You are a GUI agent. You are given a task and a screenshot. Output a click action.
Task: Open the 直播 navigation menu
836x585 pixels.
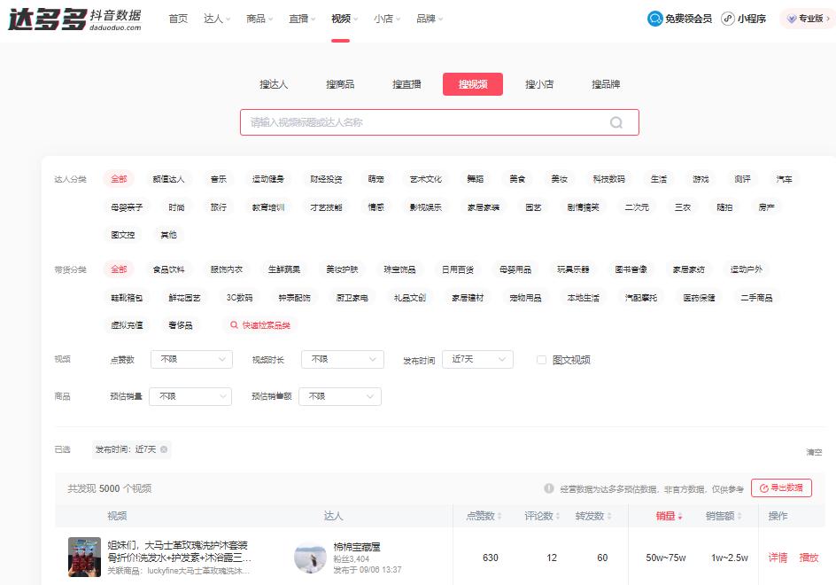pos(298,18)
